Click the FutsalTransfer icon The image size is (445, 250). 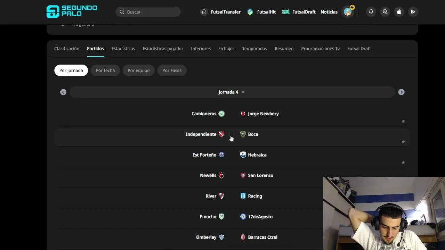point(204,12)
